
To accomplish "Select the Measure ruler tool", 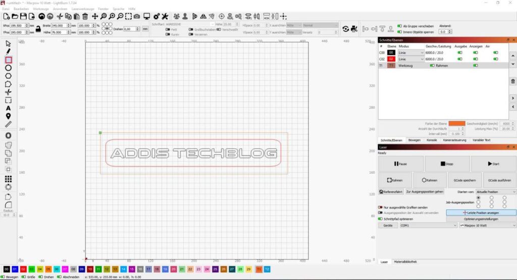I will coord(8,124).
